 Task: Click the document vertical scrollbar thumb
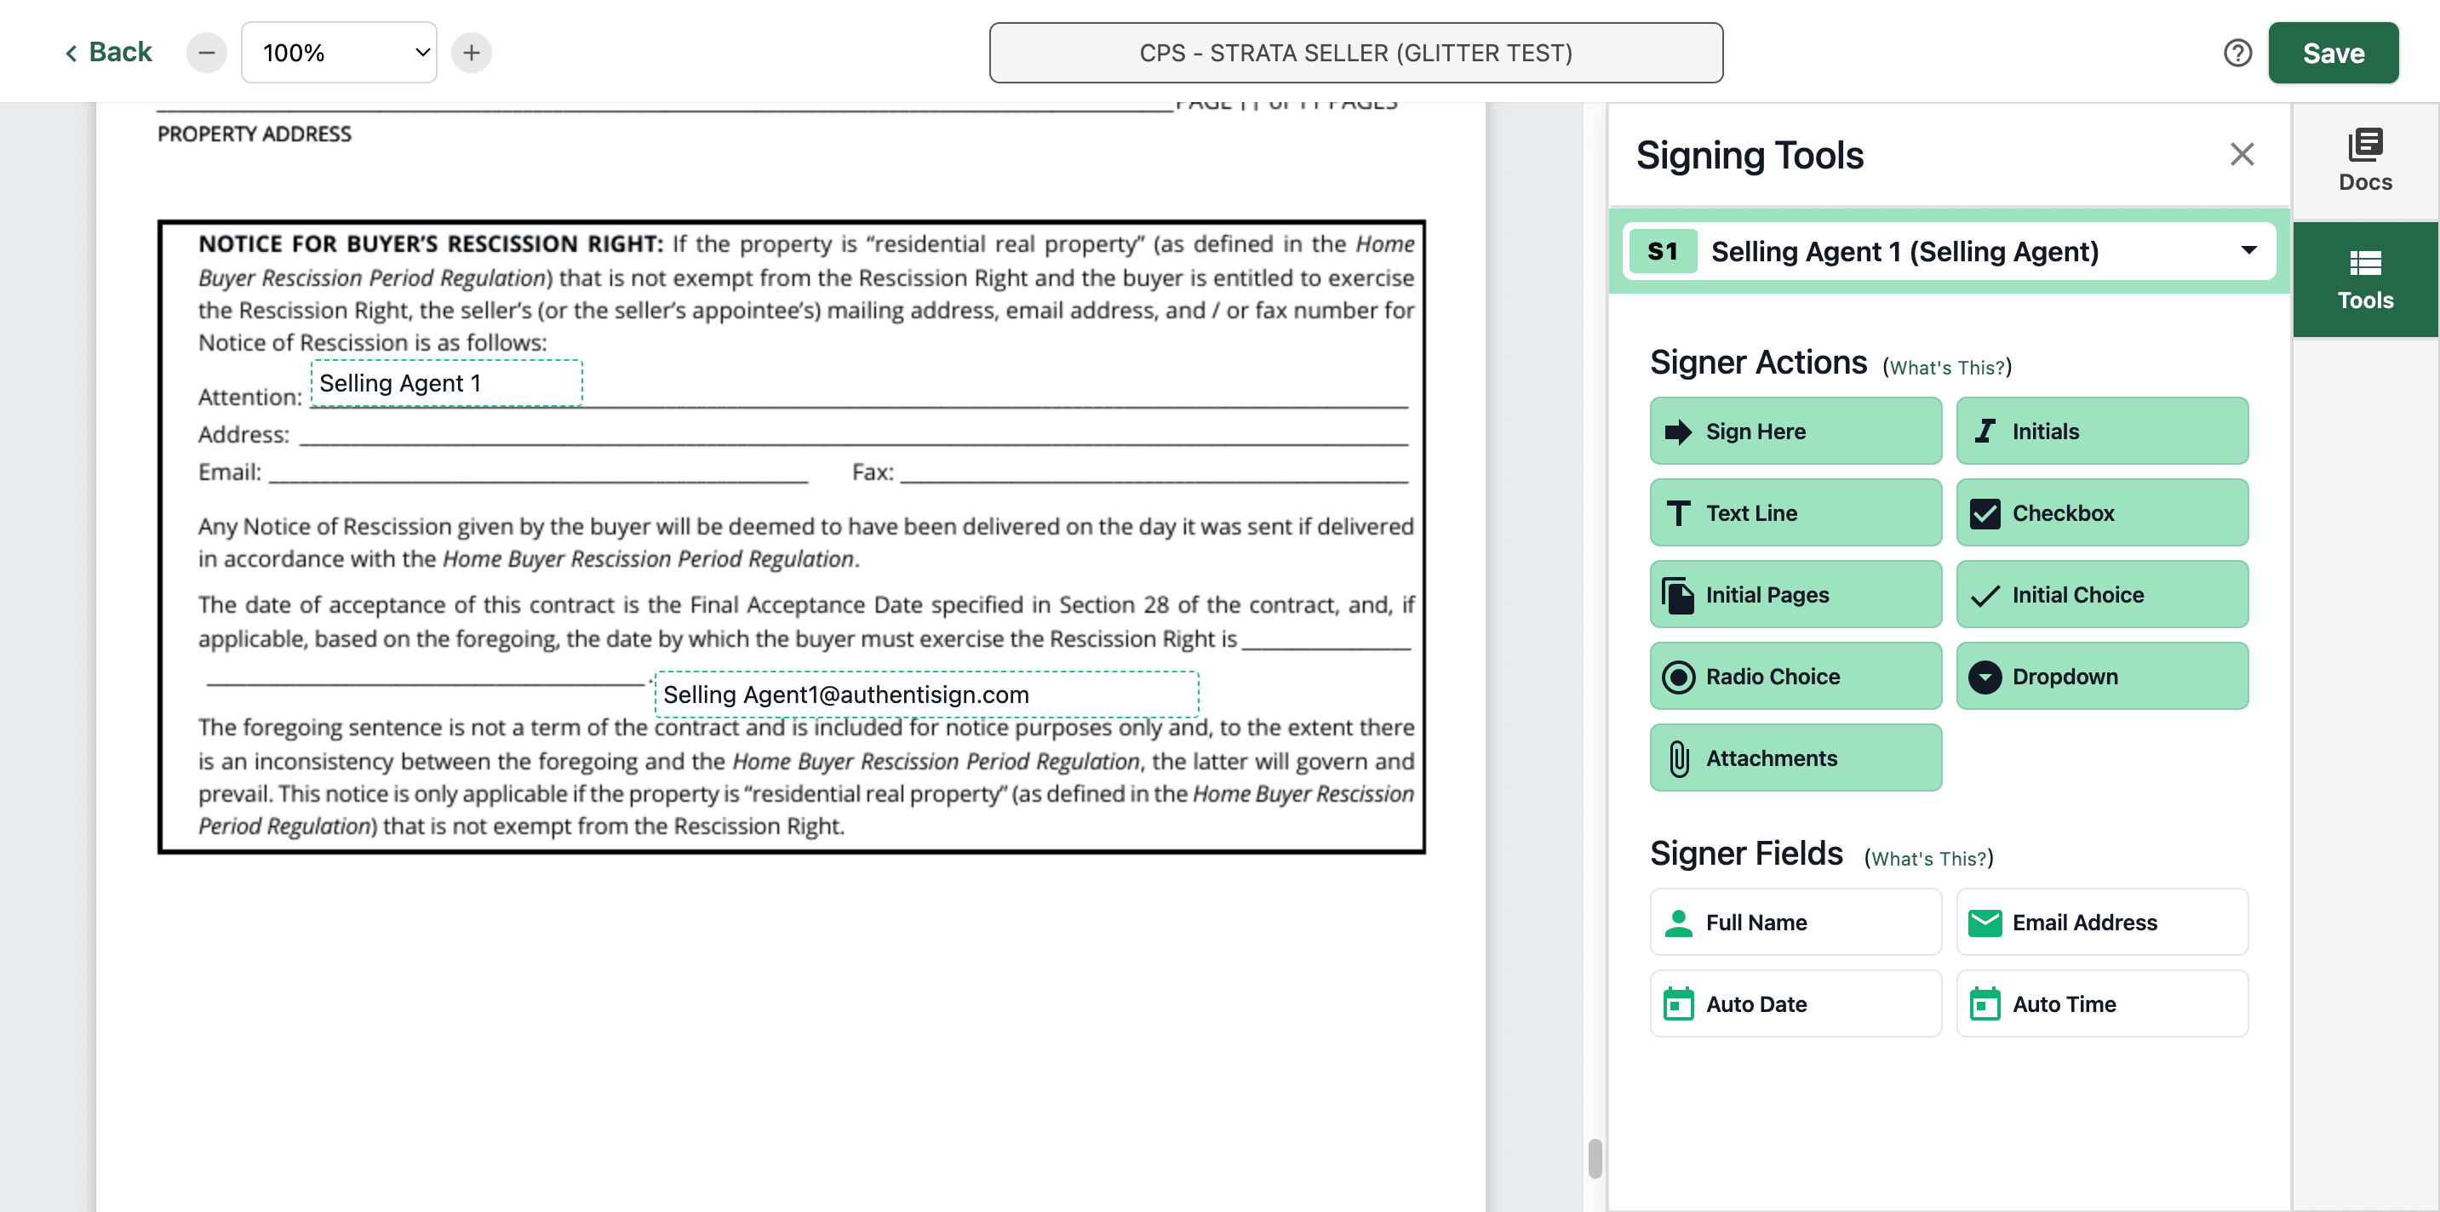pyautogui.click(x=1595, y=1158)
